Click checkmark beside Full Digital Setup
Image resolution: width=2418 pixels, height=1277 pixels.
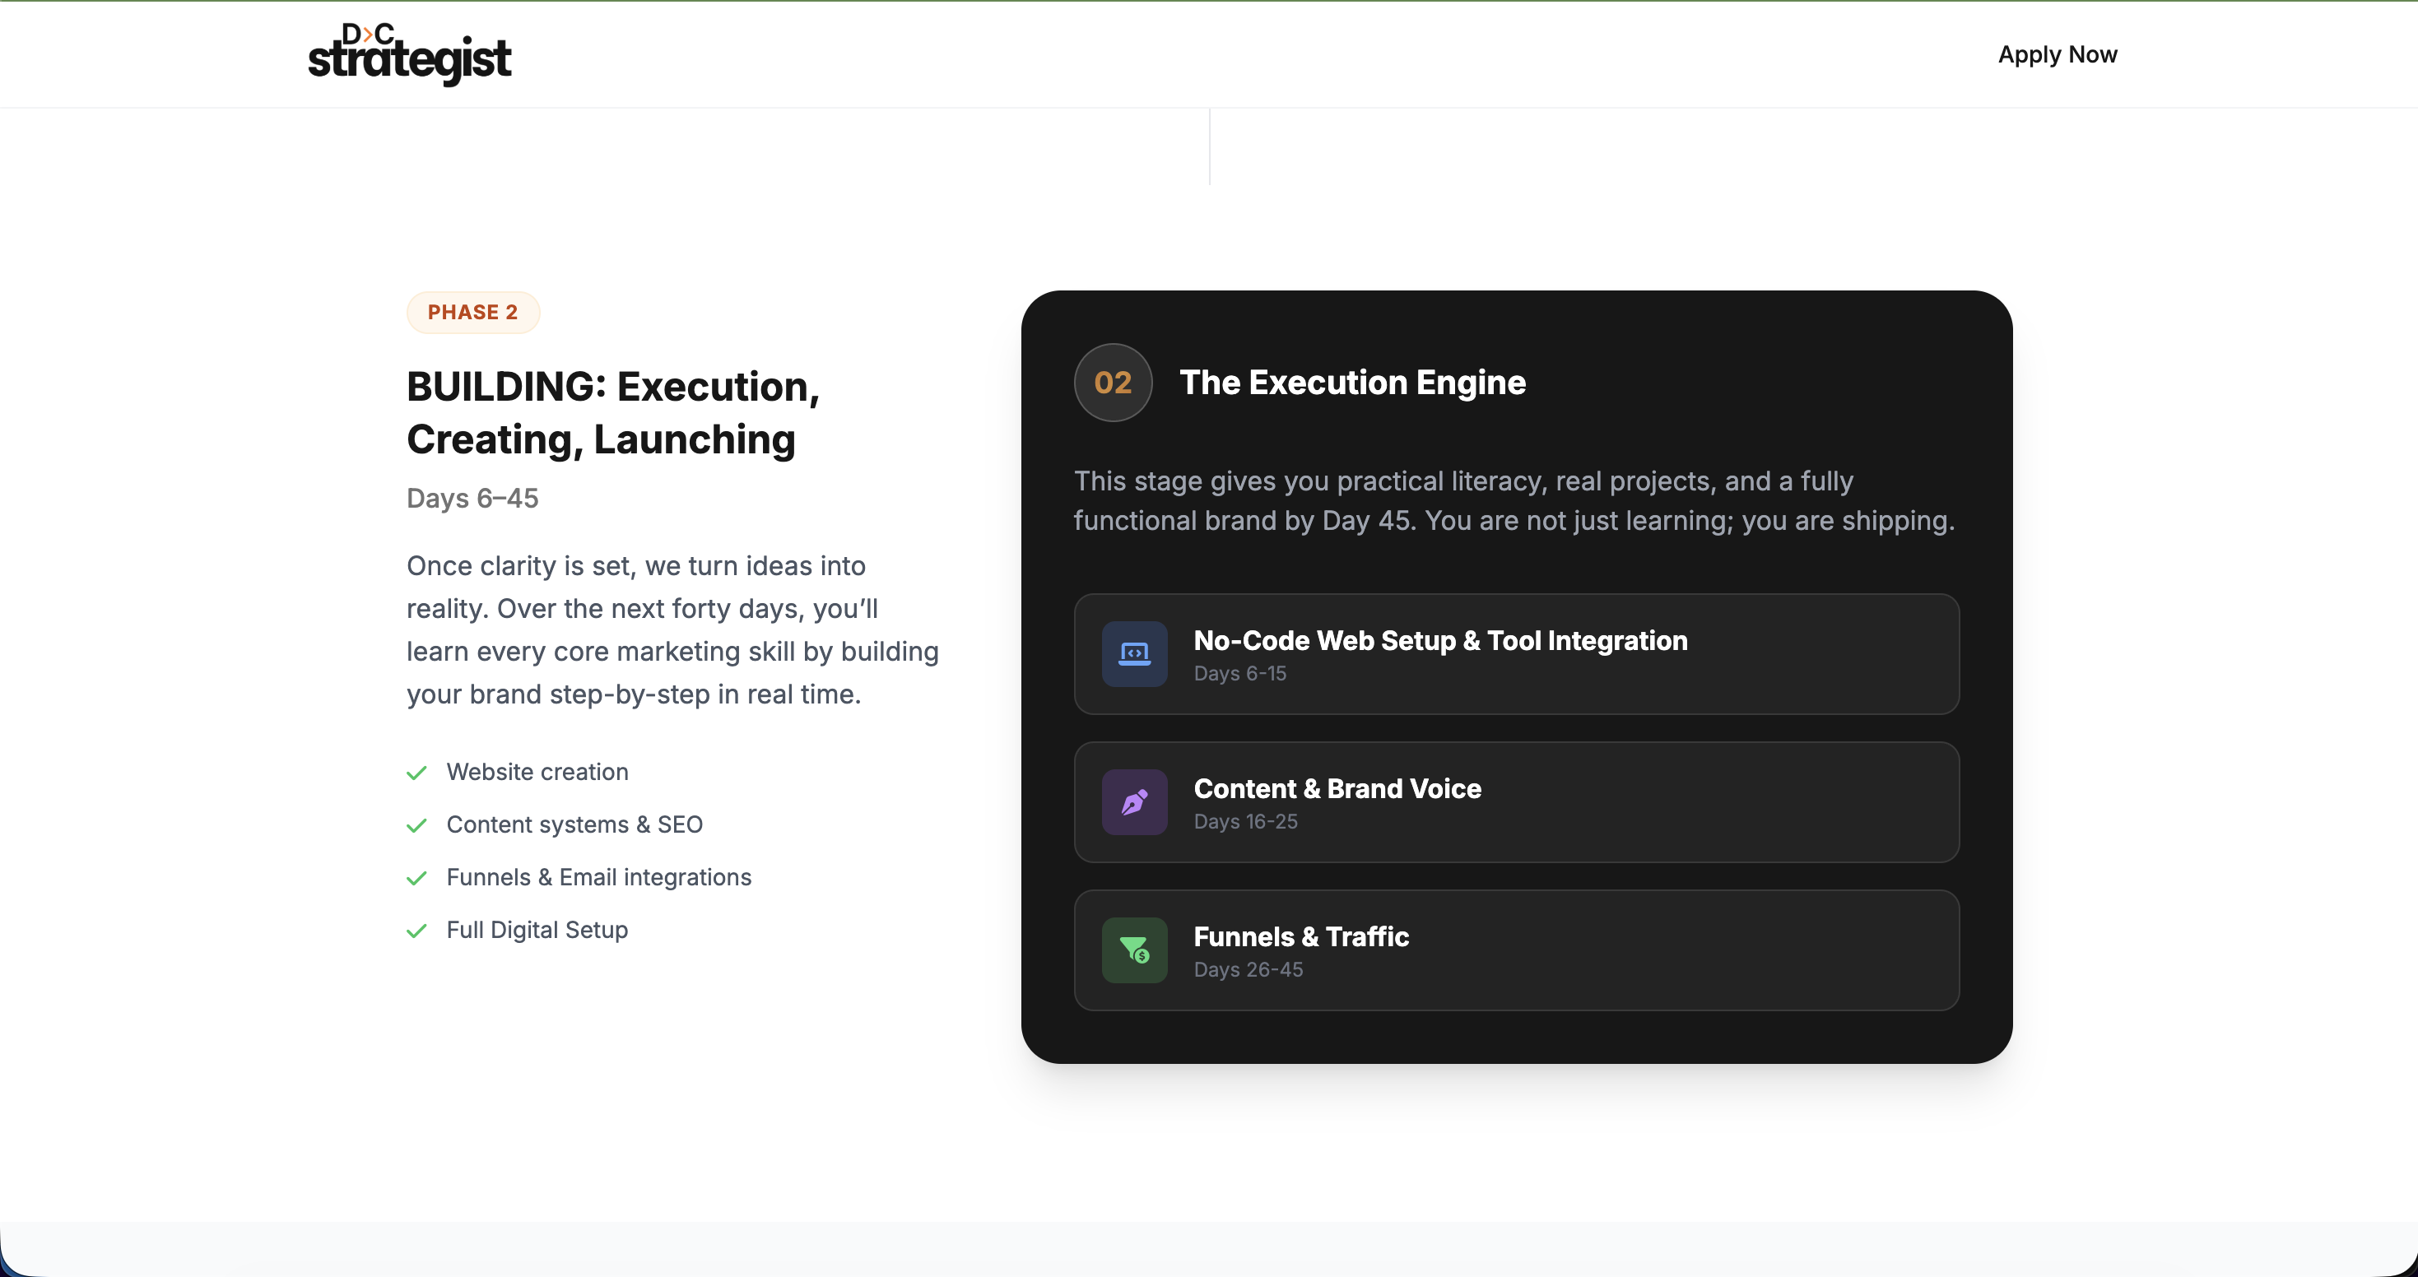pyautogui.click(x=416, y=931)
